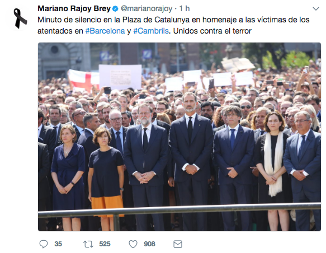Click the 'atentados en' tweet text
This screenshot has height=253, width=326.
(60, 31)
